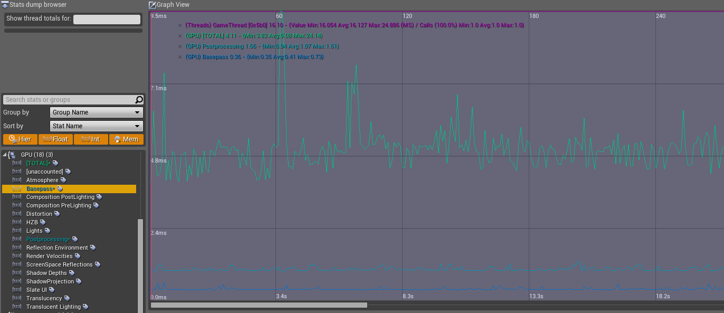Viewport: 724px width, 313px height.
Task: Select the GameThread legend entry text
Action: click(355, 25)
